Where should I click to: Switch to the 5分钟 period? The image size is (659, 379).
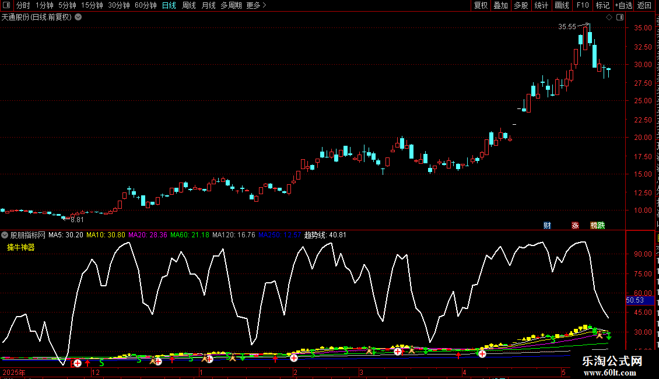(x=67, y=5)
